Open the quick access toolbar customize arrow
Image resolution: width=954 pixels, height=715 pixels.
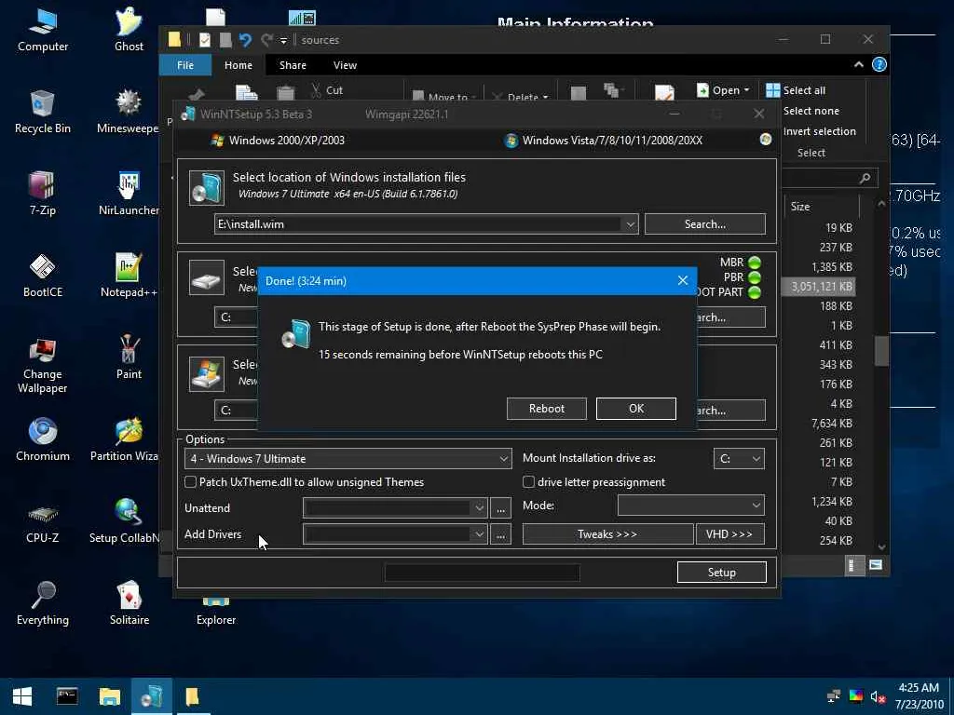pos(283,41)
